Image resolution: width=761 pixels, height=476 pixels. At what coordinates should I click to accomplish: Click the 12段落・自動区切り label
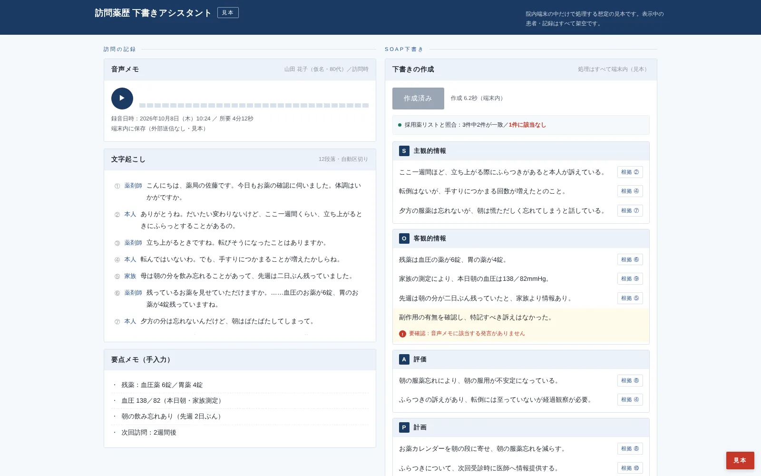click(343, 159)
